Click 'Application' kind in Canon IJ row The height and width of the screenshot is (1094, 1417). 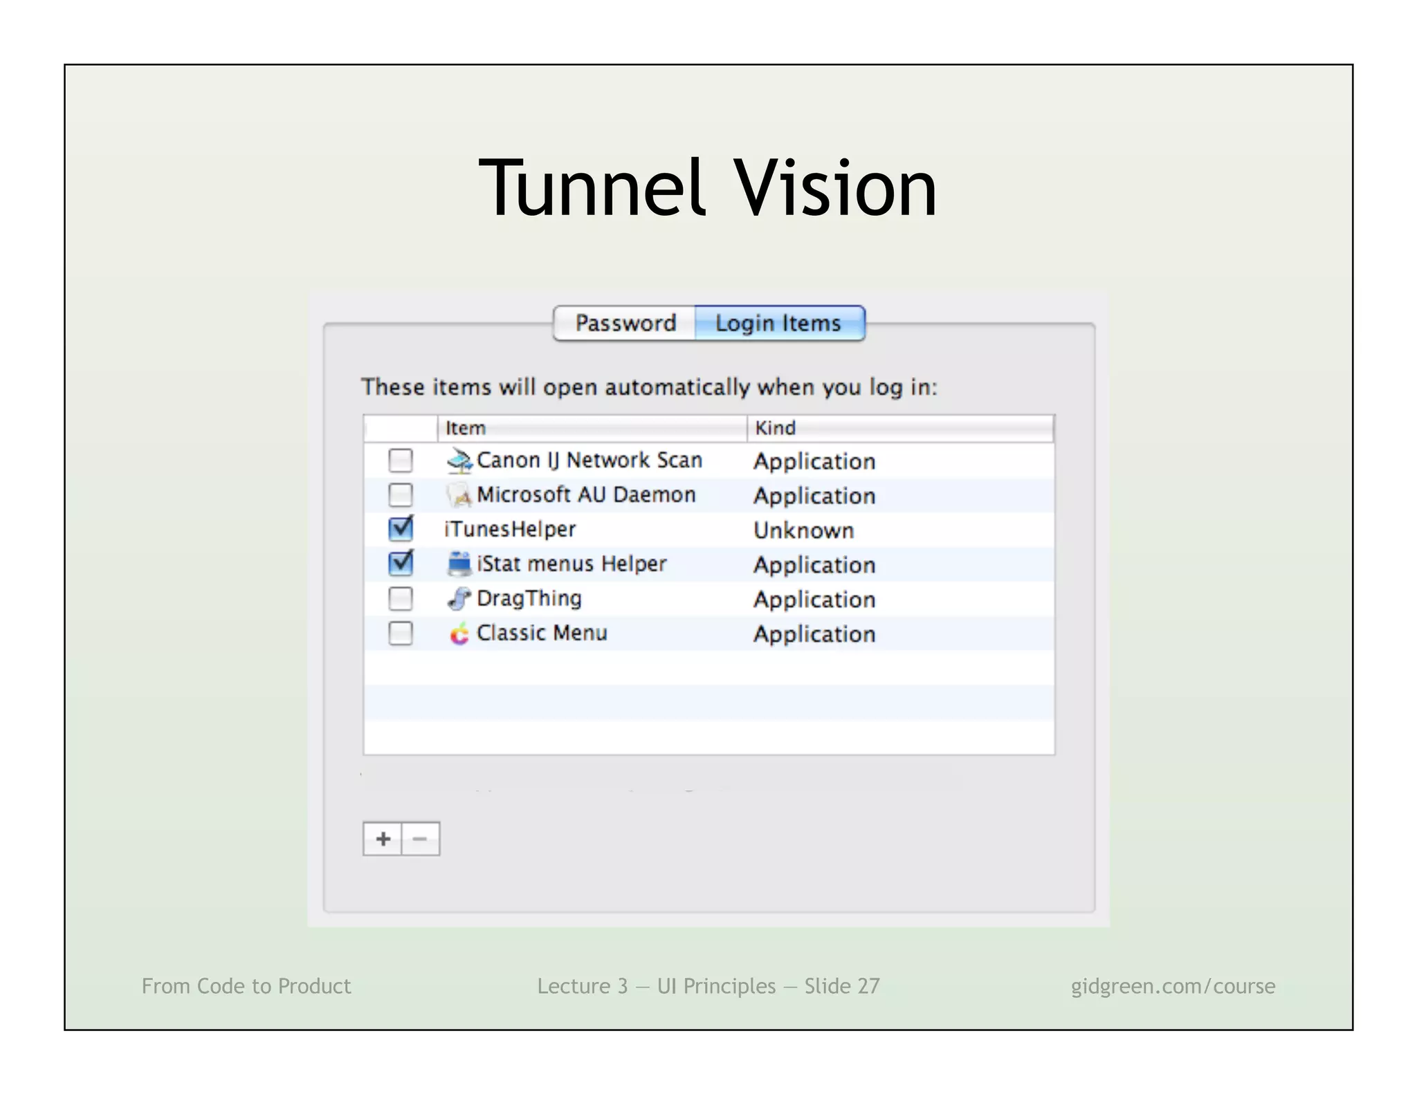(x=814, y=461)
